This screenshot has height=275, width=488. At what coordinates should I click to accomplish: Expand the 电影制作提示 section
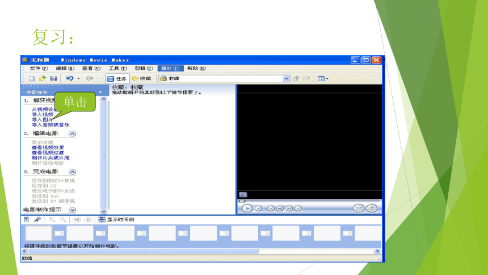pos(72,210)
